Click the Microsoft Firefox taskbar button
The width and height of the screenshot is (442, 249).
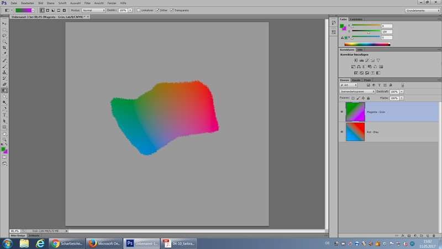point(104,243)
